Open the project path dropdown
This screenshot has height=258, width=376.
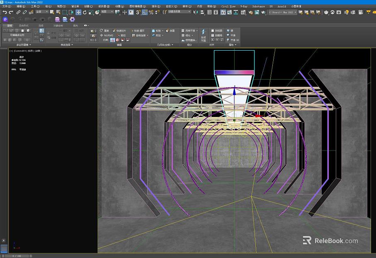(282, 12)
